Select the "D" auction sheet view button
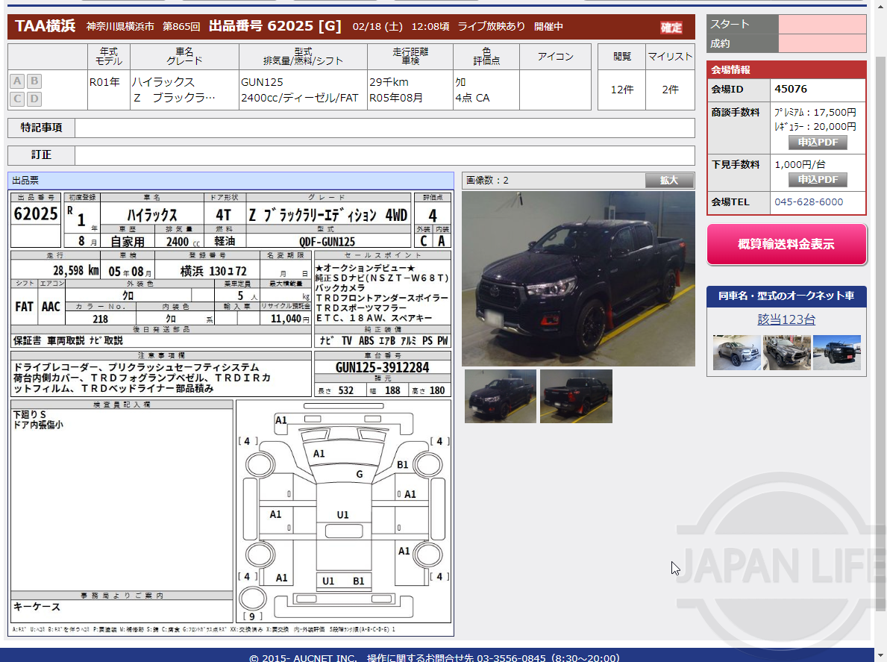 click(x=33, y=98)
